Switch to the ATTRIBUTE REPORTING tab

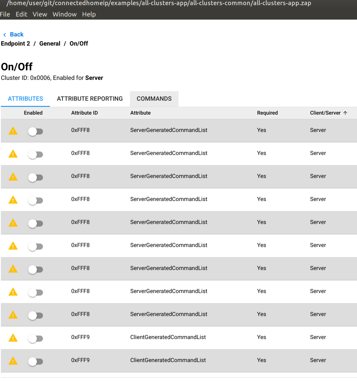pyautogui.click(x=89, y=99)
